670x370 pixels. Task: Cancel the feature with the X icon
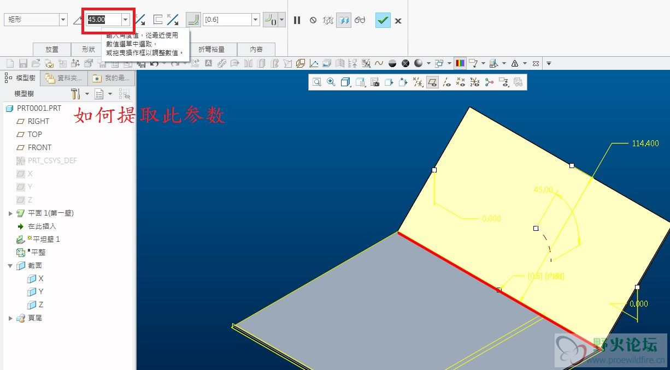click(x=398, y=21)
